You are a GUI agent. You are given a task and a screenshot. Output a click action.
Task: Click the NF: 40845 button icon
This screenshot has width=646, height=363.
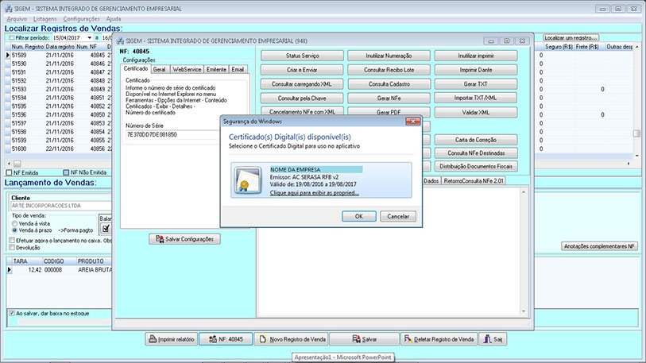(x=209, y=339)
